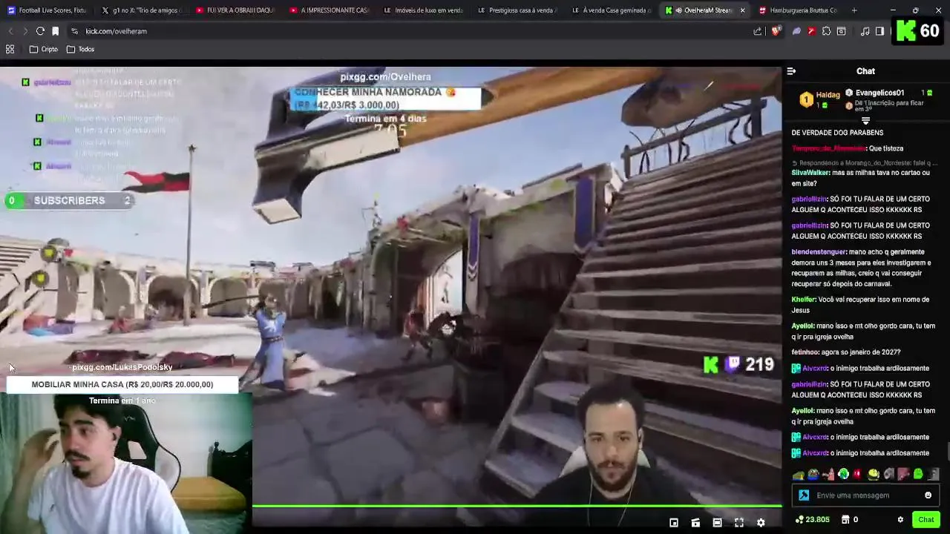Navigate back with browser back arrow

10,31
